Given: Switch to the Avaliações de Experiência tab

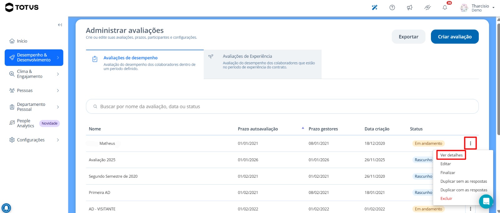Looking at the screenshot, I should pos(262,64).
